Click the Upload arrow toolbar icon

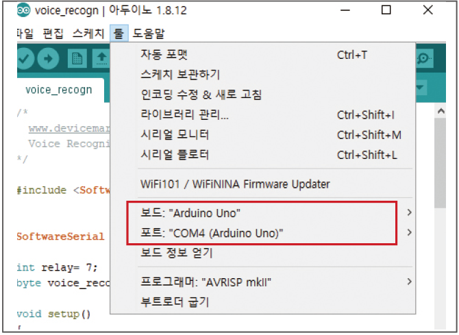pyautogui.click(x=49, y=58)
